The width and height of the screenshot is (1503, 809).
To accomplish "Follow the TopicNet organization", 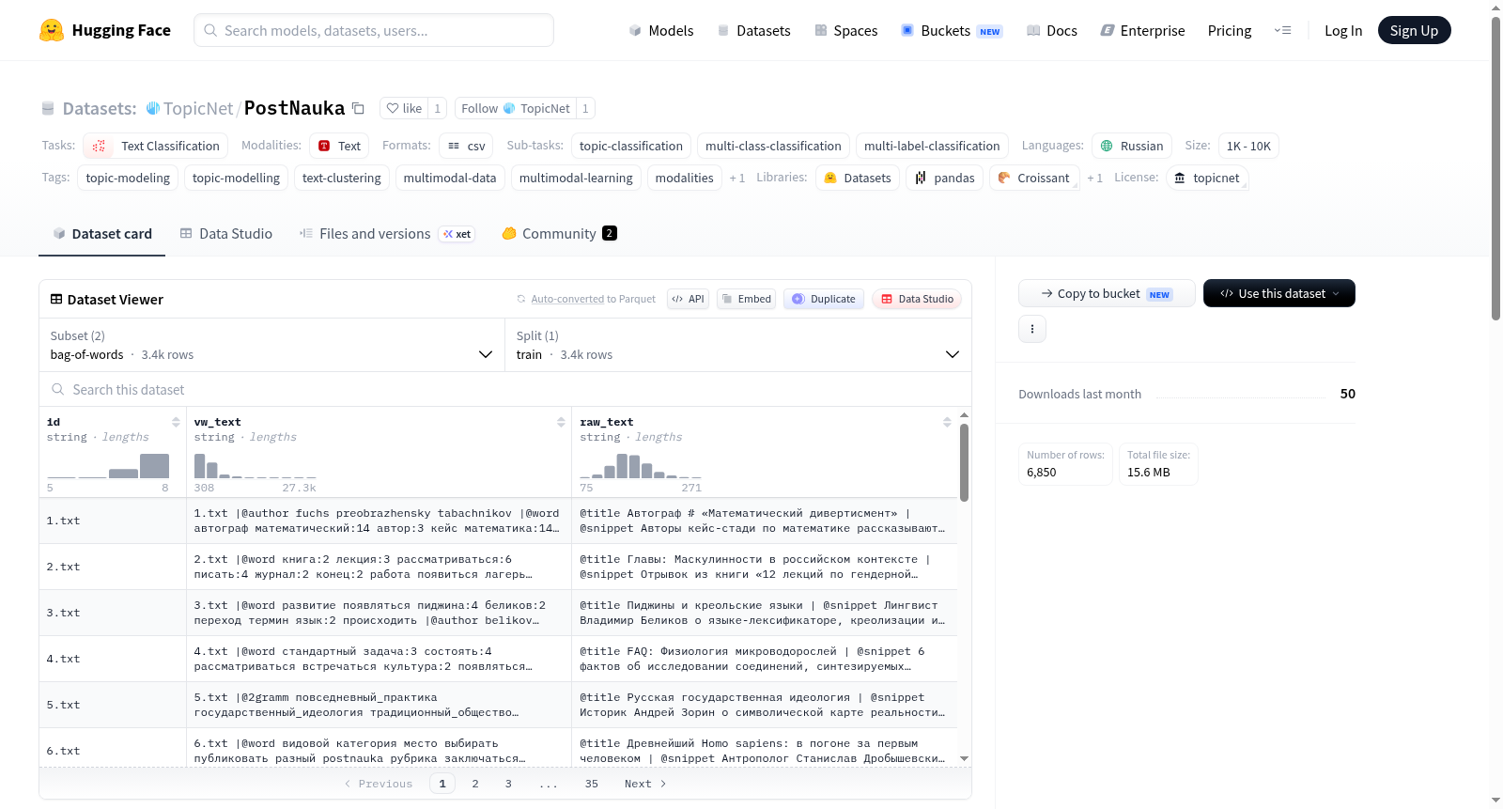I will [x=516, y=108].
